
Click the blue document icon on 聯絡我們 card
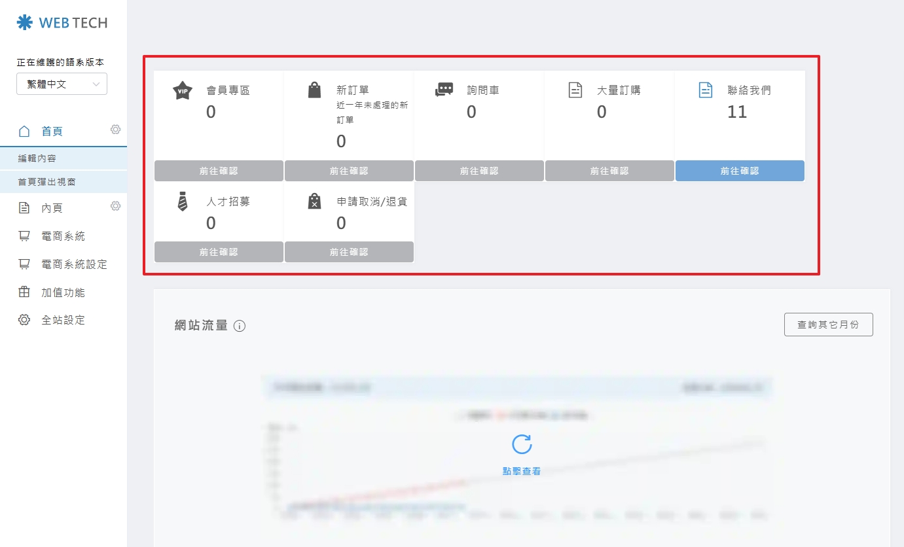pyautogui.click(x=706, y=89)
